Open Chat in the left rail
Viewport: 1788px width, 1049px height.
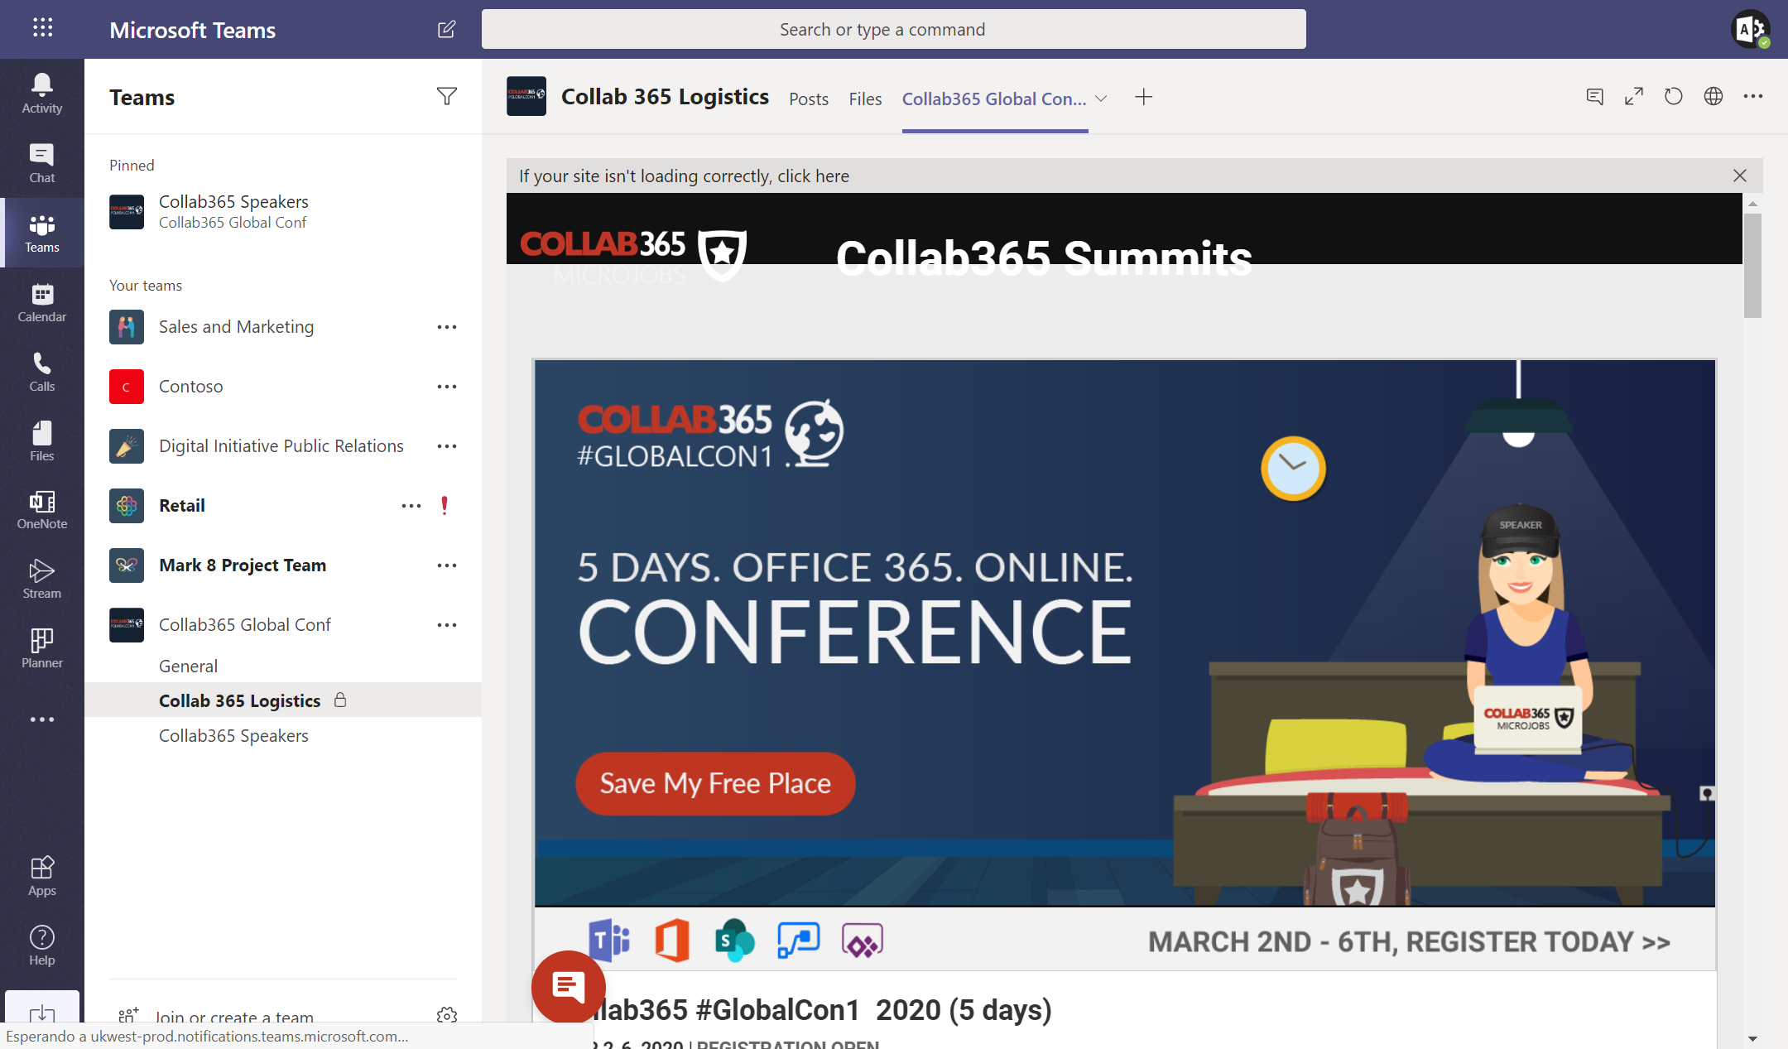[42, 163]
